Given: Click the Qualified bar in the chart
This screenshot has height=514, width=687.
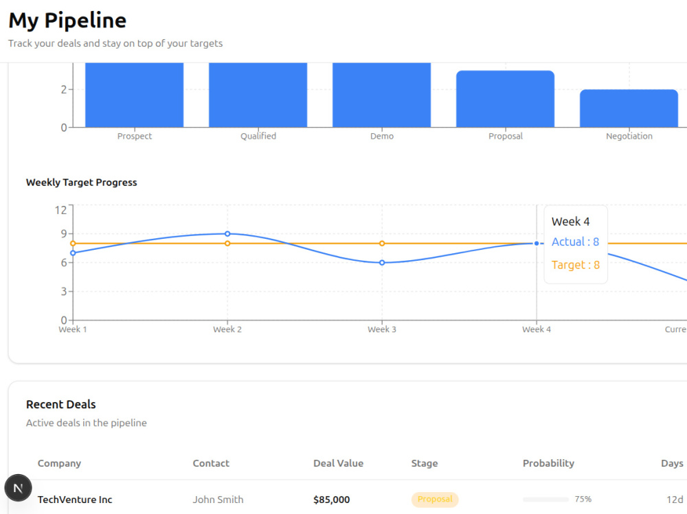Looking at the screenshot, I should click(x=258, y=95).
